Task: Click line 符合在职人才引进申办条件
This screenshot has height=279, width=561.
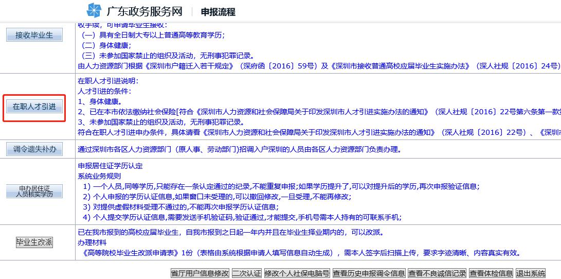Action: pos(319,132)
